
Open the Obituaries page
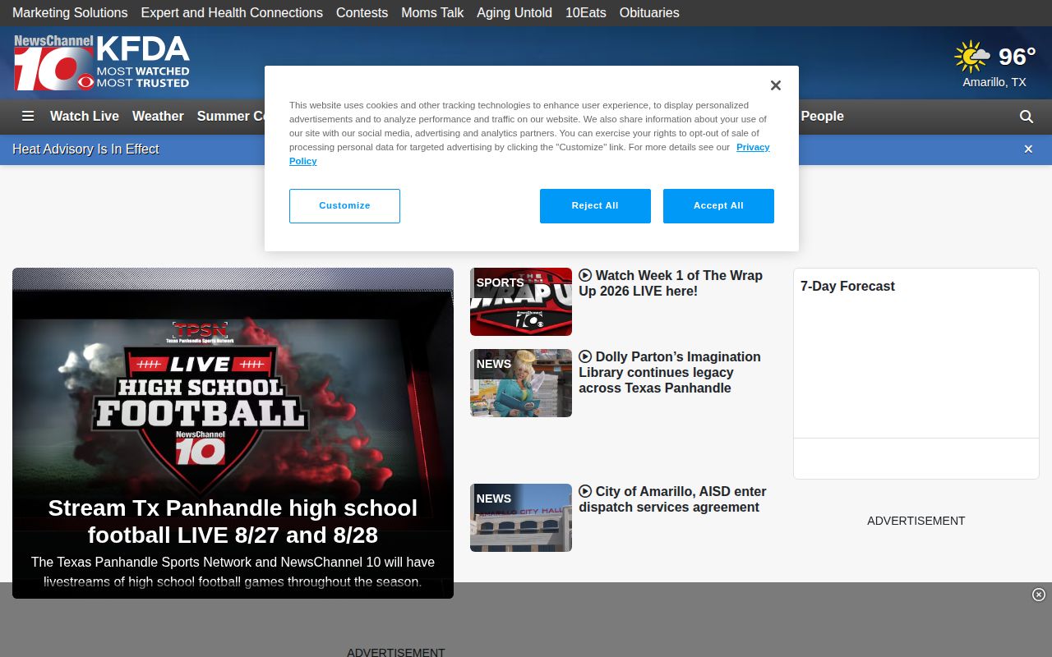[649, 13]
